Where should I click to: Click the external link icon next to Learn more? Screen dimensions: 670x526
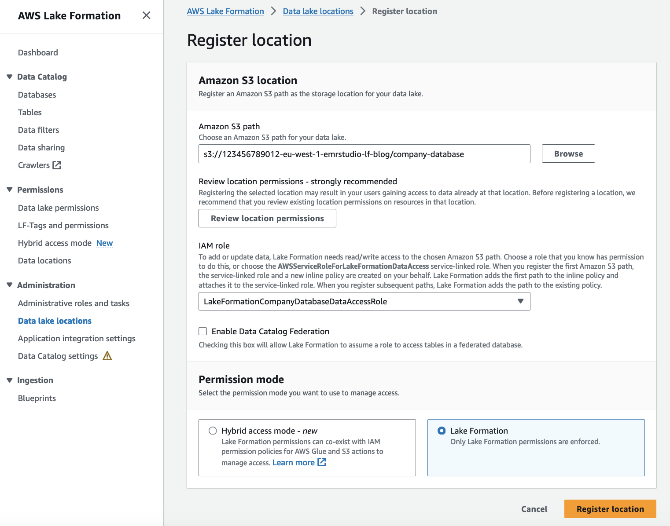pos(322,462)
